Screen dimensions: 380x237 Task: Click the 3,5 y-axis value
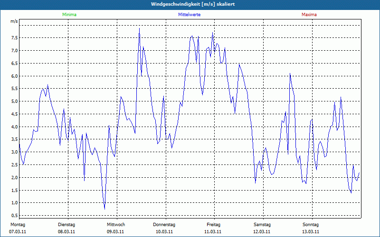point(14,139)
